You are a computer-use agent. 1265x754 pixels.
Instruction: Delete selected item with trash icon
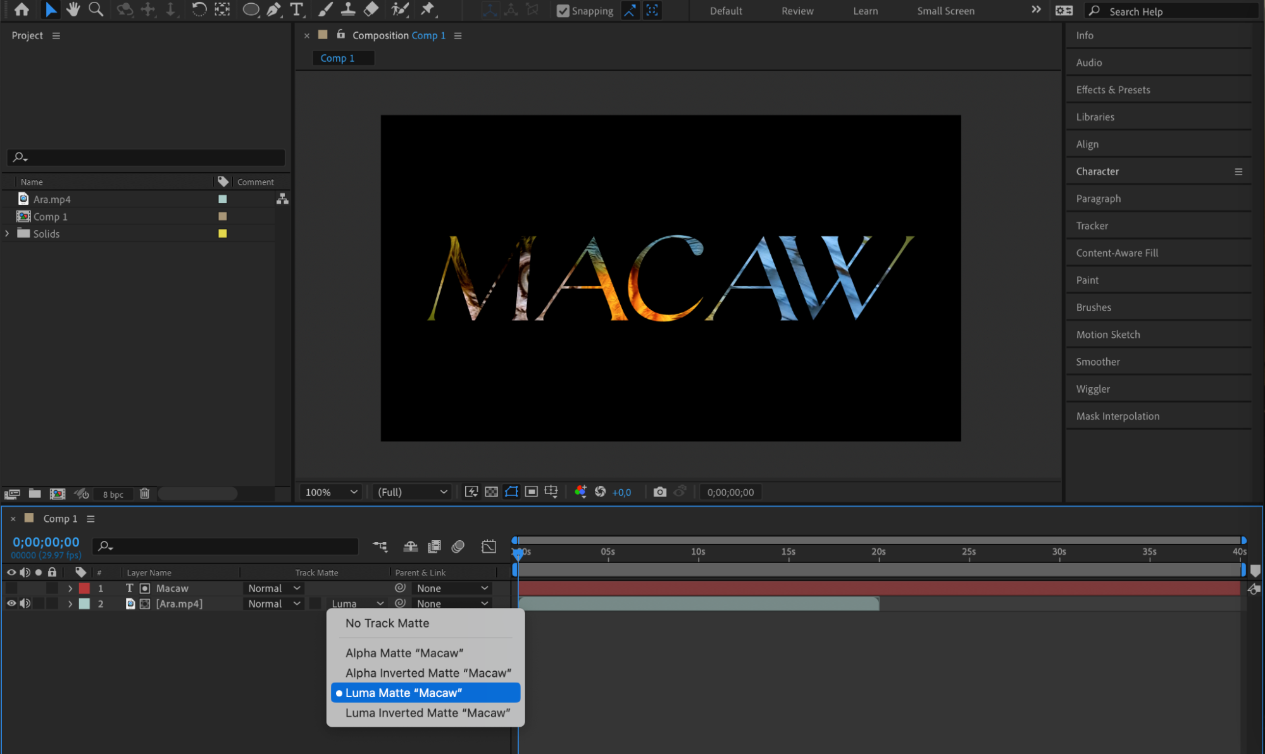coord(144,493)
